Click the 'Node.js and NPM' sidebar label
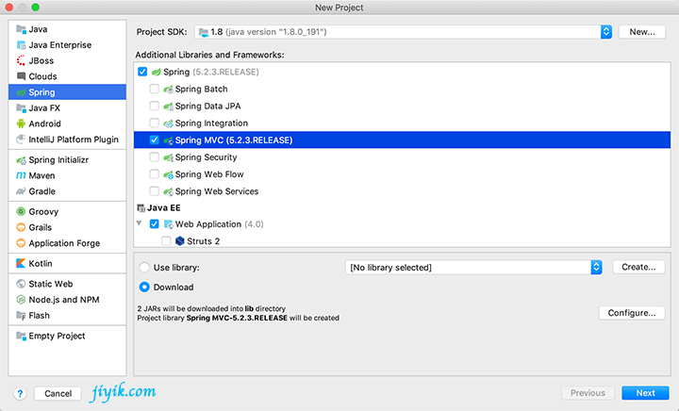679x411 pixels. pyautogui.click(x=64, y=300)
